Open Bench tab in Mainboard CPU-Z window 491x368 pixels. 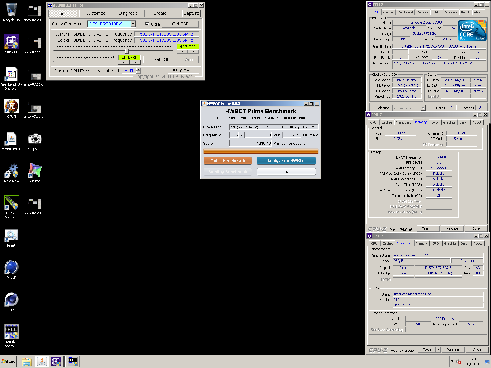(x=465, y=243)
